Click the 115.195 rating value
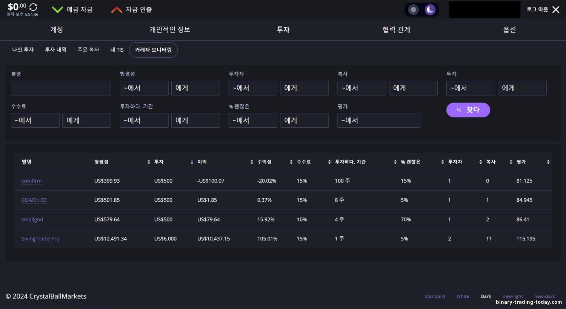This screenshot has height=309, width=566. click(526, 239)
